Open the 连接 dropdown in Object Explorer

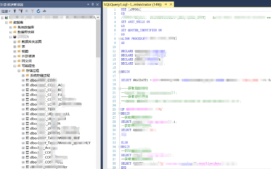[6, 11]
